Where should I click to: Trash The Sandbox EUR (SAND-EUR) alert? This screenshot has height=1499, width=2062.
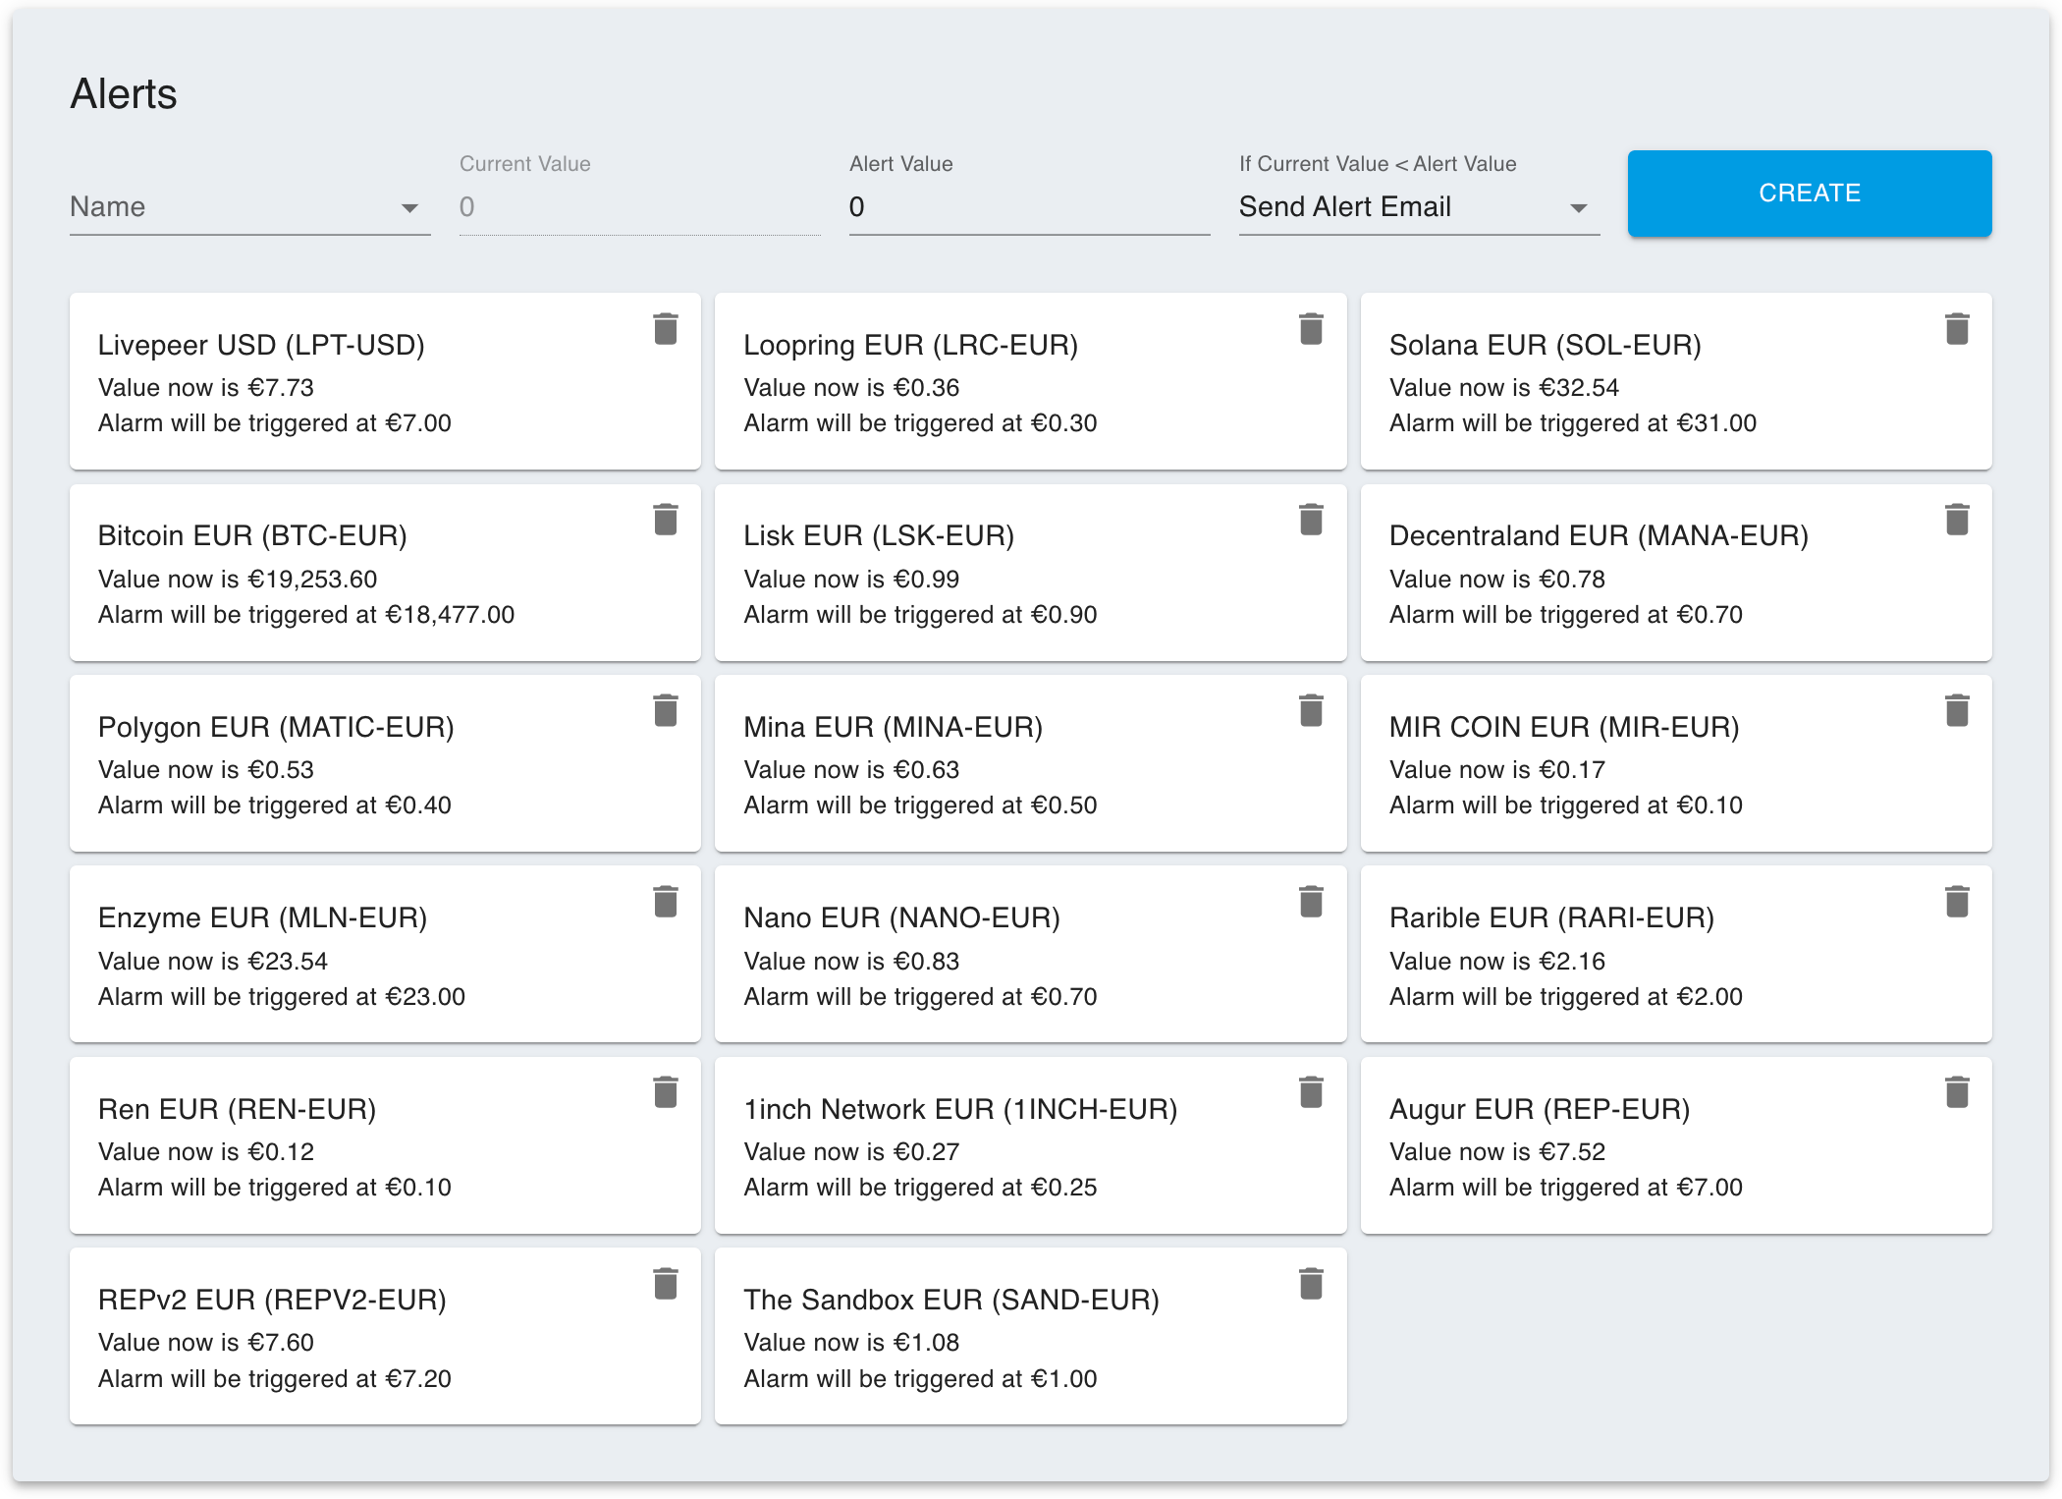point(1311,1284)
